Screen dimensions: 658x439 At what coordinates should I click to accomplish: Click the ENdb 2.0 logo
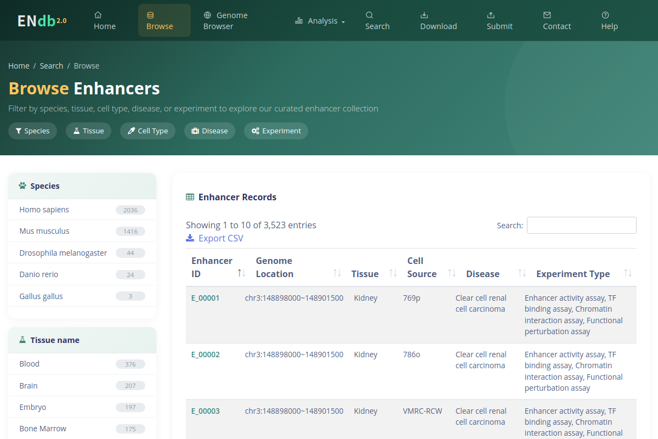tap(42, 20)
